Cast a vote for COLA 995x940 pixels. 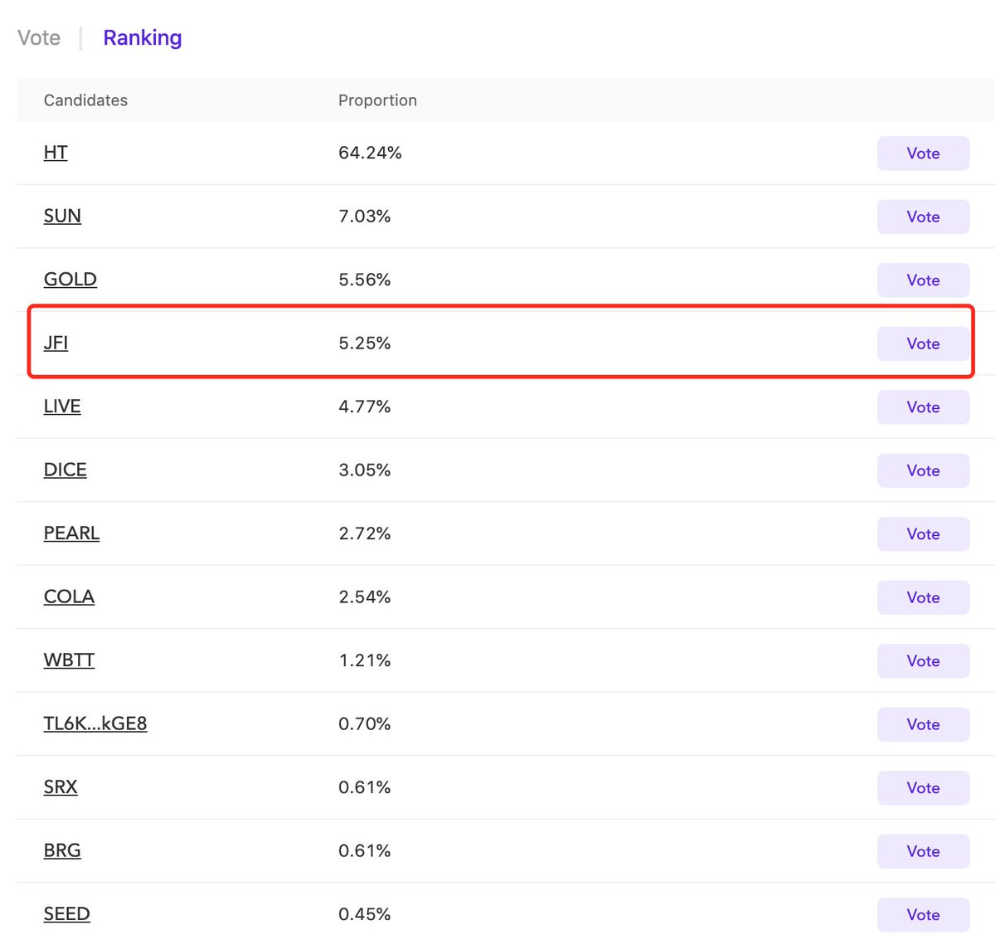pyautogui.click(x=923, y=597)
